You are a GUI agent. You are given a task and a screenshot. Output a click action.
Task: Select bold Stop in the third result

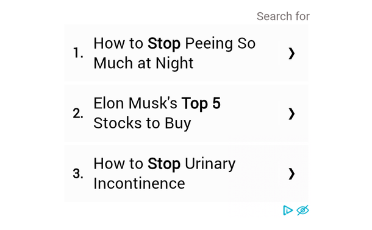(164, 164)
